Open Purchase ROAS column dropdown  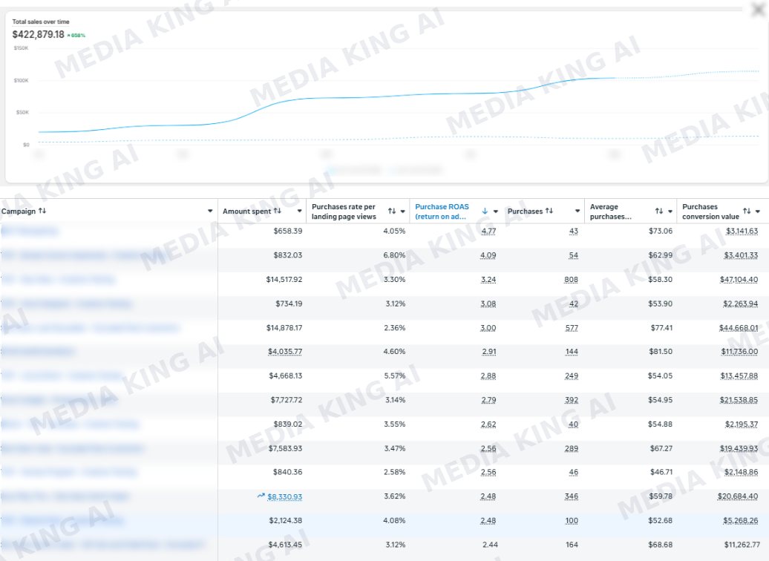495,211
